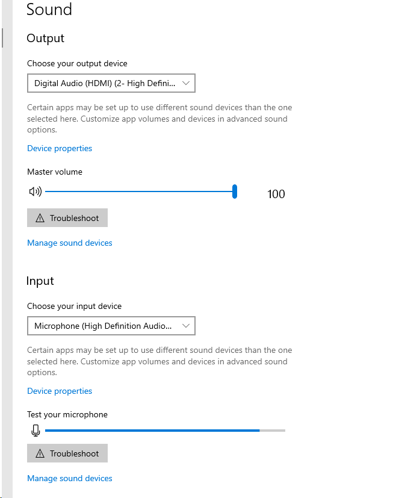Click the warning triangle on the input Troubleshoot button

pos(40,453)
